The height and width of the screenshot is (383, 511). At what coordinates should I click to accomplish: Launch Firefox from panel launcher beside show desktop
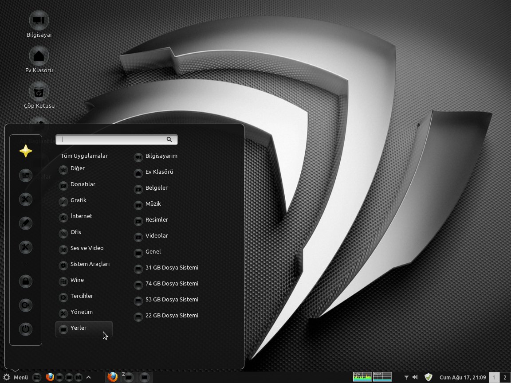tap(50, 377)
